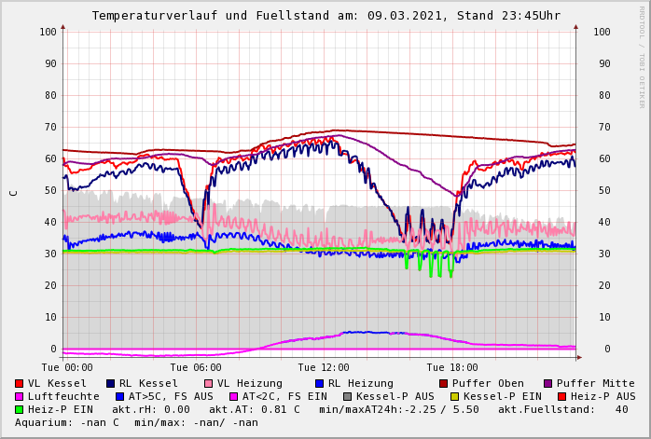Click the "AT>5C, FS AUS" legend label

coord(171,396)
